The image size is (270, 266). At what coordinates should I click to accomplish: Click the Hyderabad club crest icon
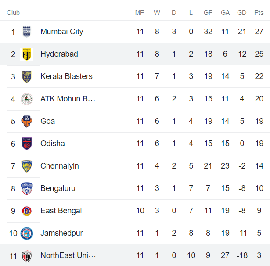click(27, 54)
